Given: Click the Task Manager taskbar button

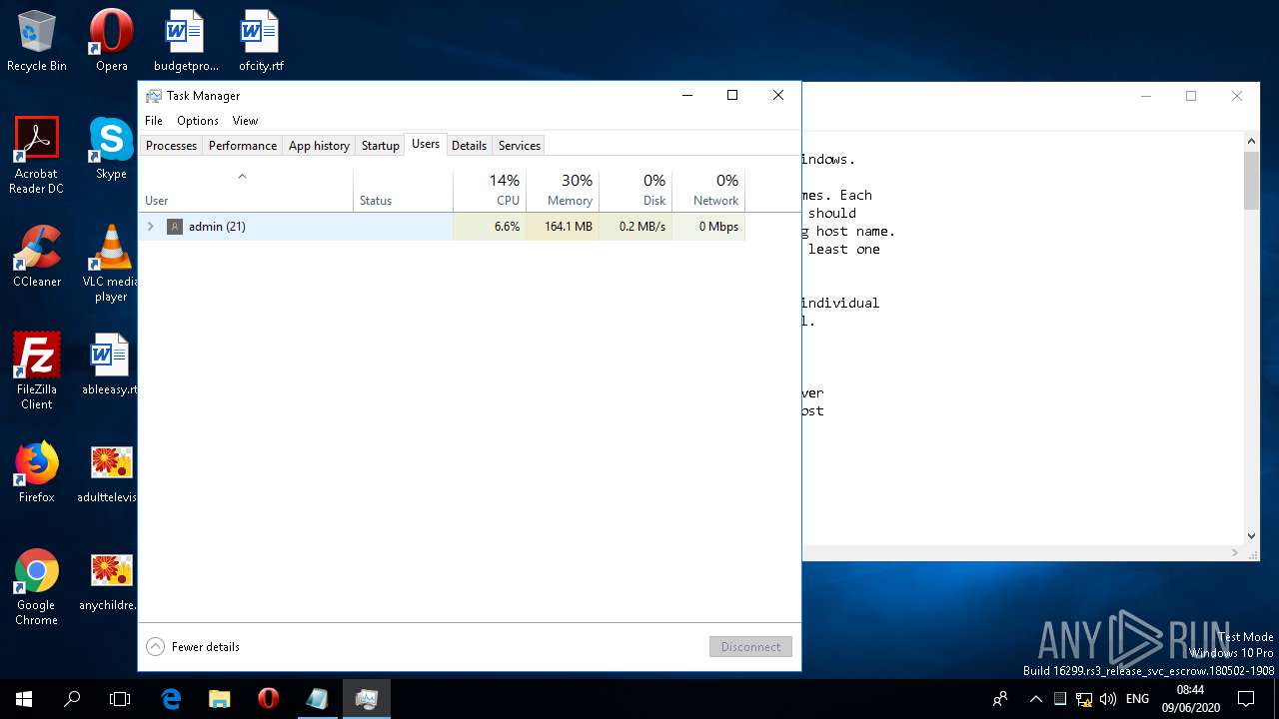Looking at the screenshot, I should click(366, 699).
